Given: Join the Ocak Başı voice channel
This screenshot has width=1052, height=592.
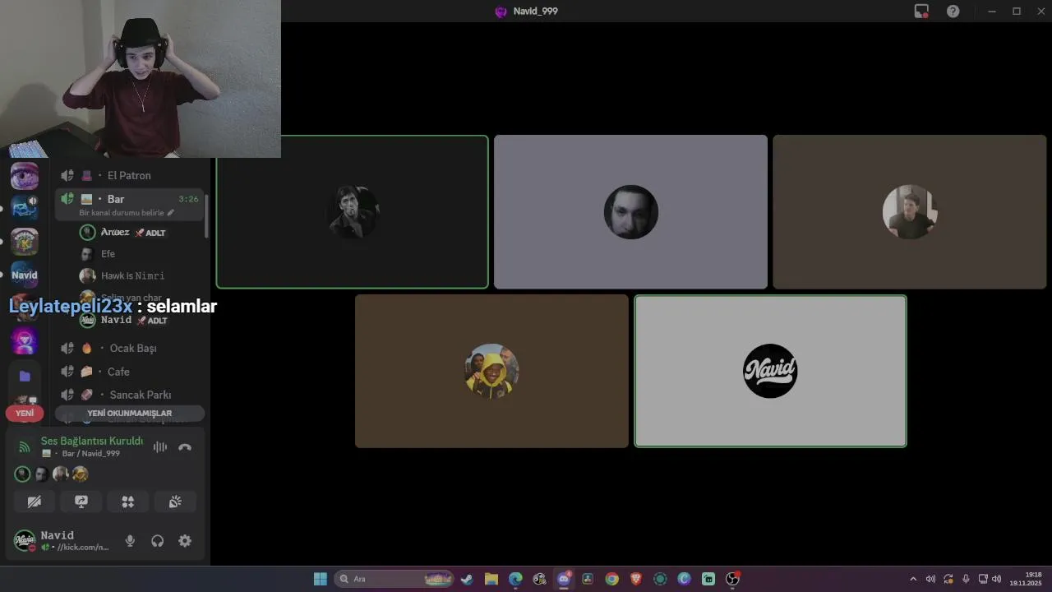Looking at the screenshot, I should coord(130,348).
